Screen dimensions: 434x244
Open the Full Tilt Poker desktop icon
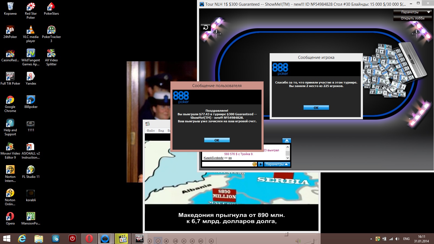pos(10,79)
